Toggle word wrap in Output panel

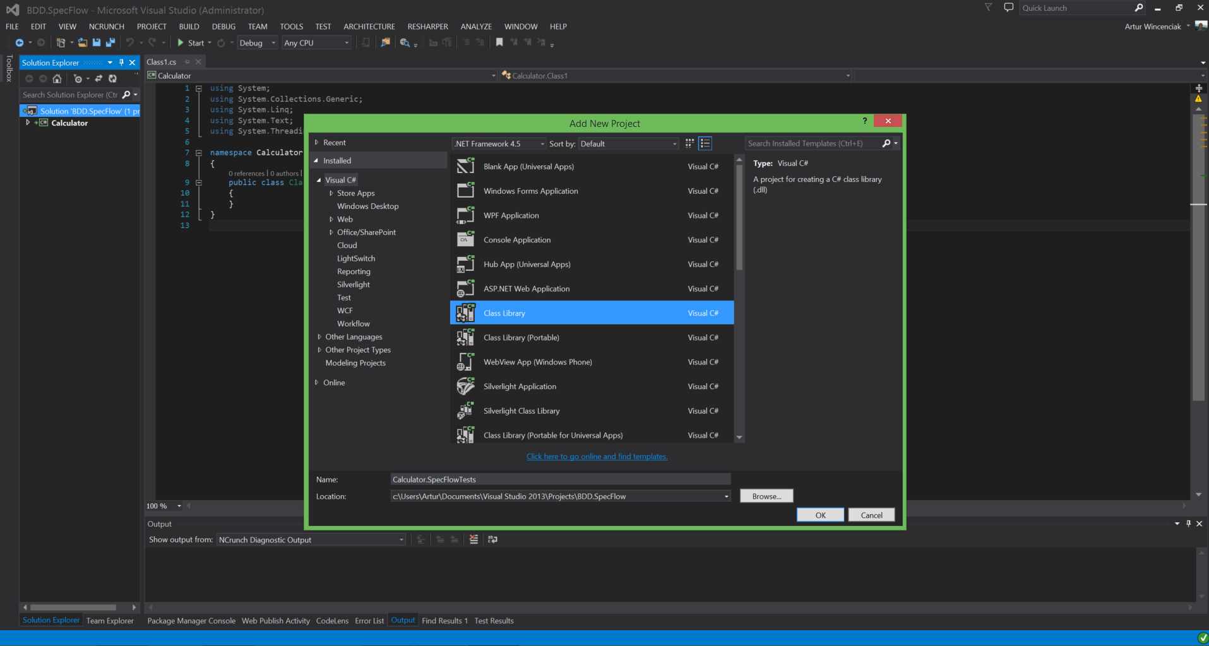click(492, 539)
